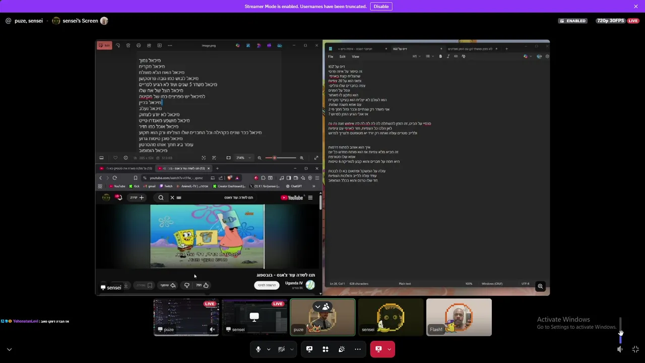Add a new Notepad tab
Viewport: 645px width, 363px height.
tap(506, 49)
